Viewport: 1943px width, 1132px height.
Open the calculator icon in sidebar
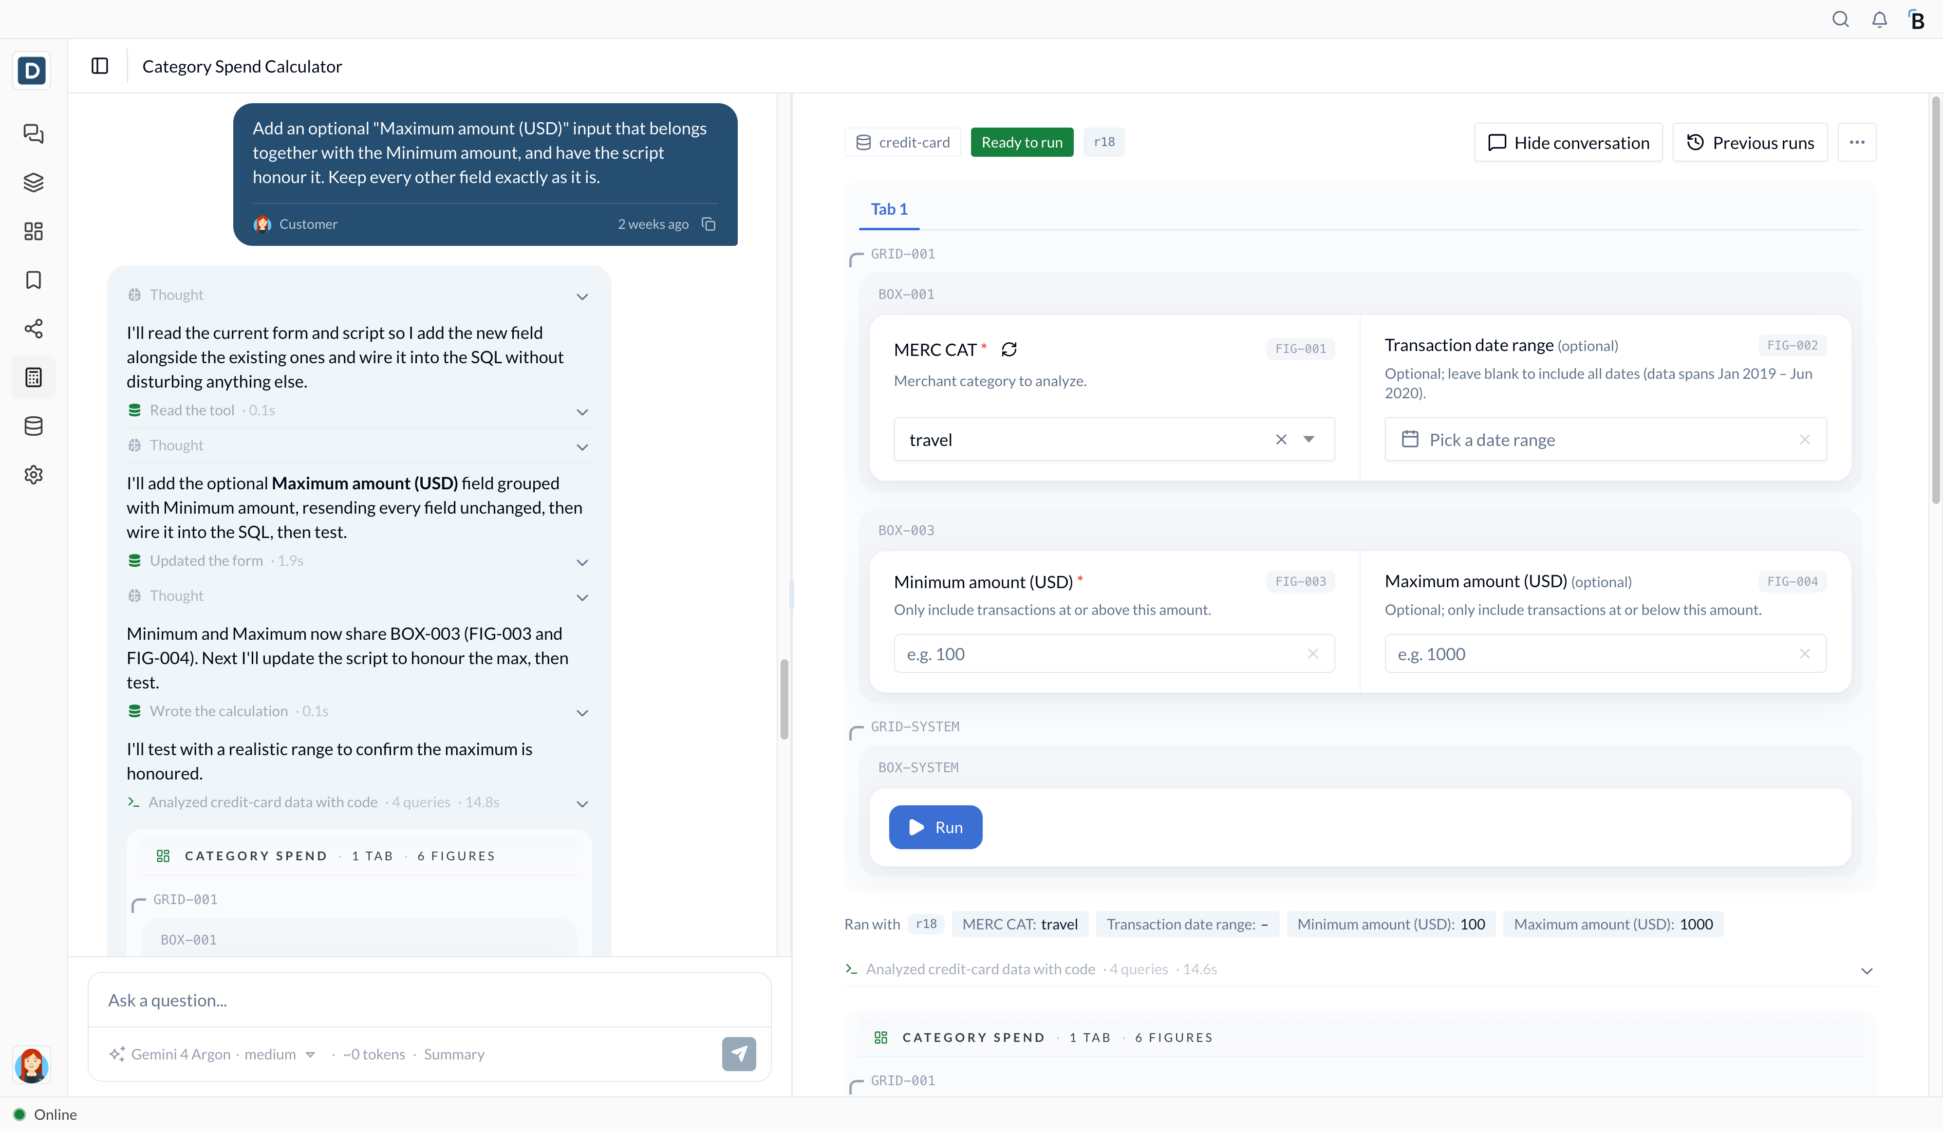(33, 377)
